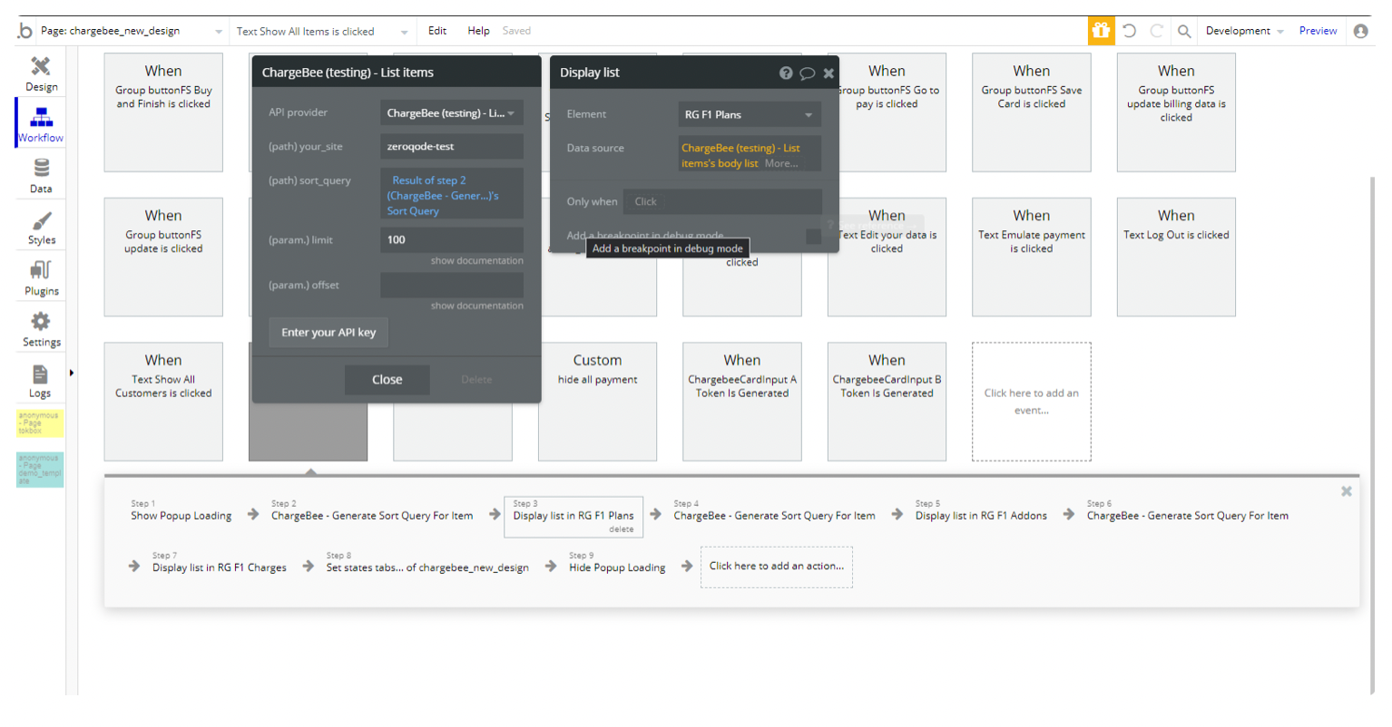This screenshot has height=727, width=1392.
Task: Select Step 7 Display list RG F1 Charges
Action: [219, 562]
